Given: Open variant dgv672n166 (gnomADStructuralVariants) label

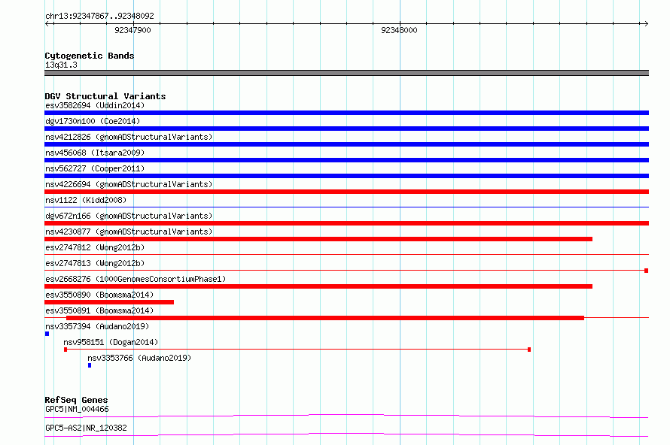Looking at the screenshot, I should [x=129, y=216].
